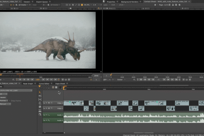Image resolution: width=204 pixels, height=136 pixels.
Task: Select the razor crosshair tool in timeline
Action: click(x=40, y=107)
